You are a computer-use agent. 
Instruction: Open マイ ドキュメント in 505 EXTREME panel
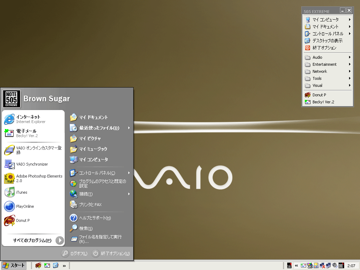[x=328, y=27]
